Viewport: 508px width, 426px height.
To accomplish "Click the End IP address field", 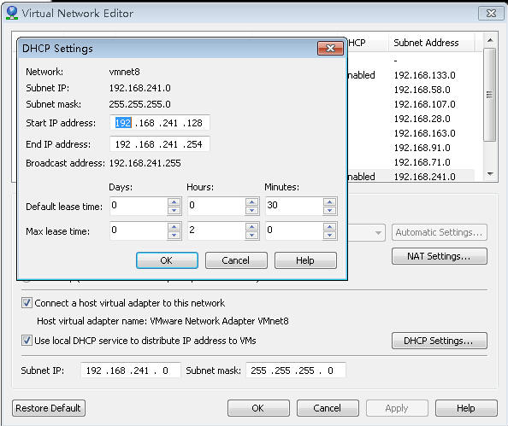I will [159, 144].
